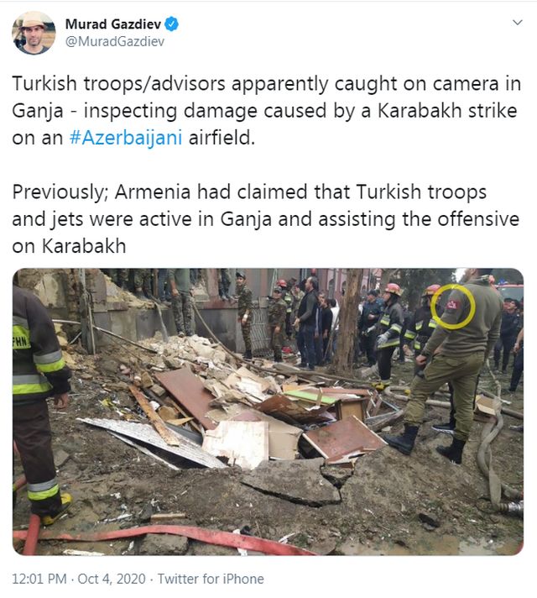Click the first paragraph about Turkish troops/advisors

(267, 111)
